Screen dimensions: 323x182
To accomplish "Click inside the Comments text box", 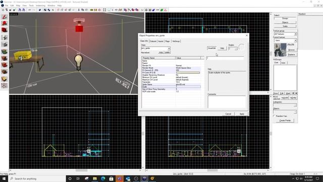I will pos(227,102).
